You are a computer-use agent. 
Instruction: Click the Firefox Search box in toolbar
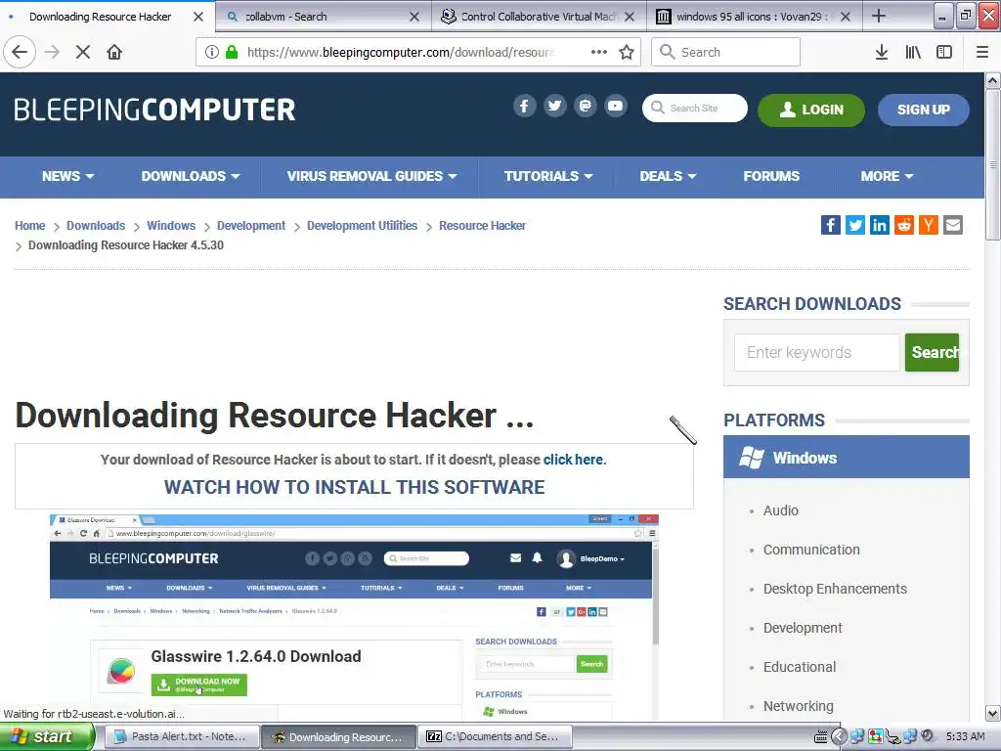pyautogui.click(x=725, y=52)
